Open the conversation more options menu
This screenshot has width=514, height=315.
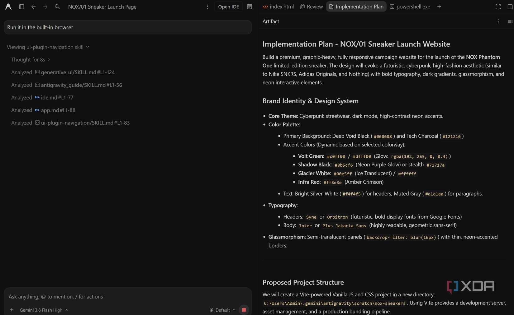pyautogui.click(x=207, y=7)
